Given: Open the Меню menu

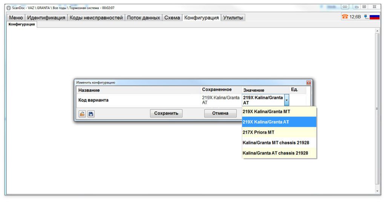Looking at the screenshot, I should (x=16, y=18).
